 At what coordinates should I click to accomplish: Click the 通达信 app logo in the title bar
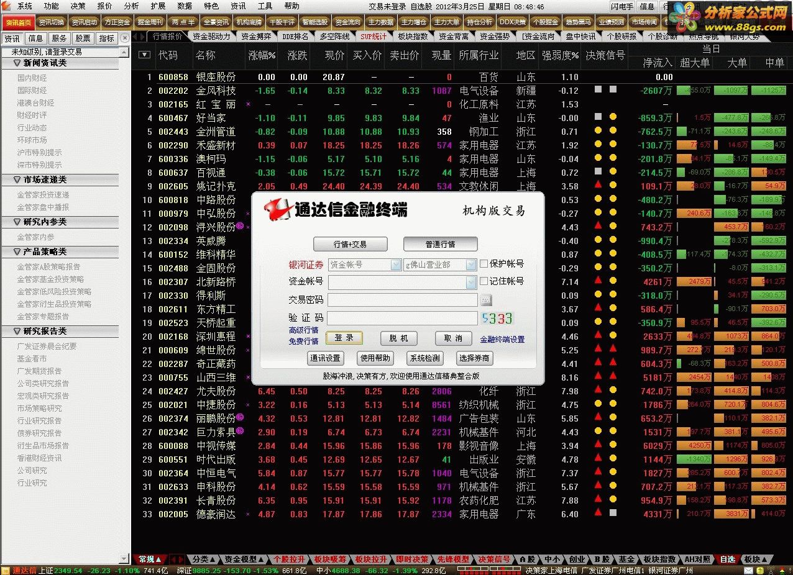pos(7,6)
